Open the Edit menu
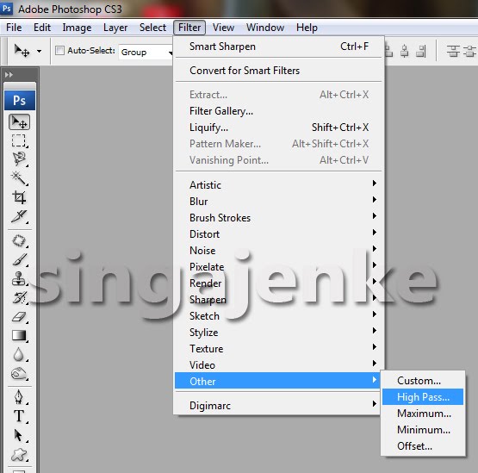 (x=42, y=28)
